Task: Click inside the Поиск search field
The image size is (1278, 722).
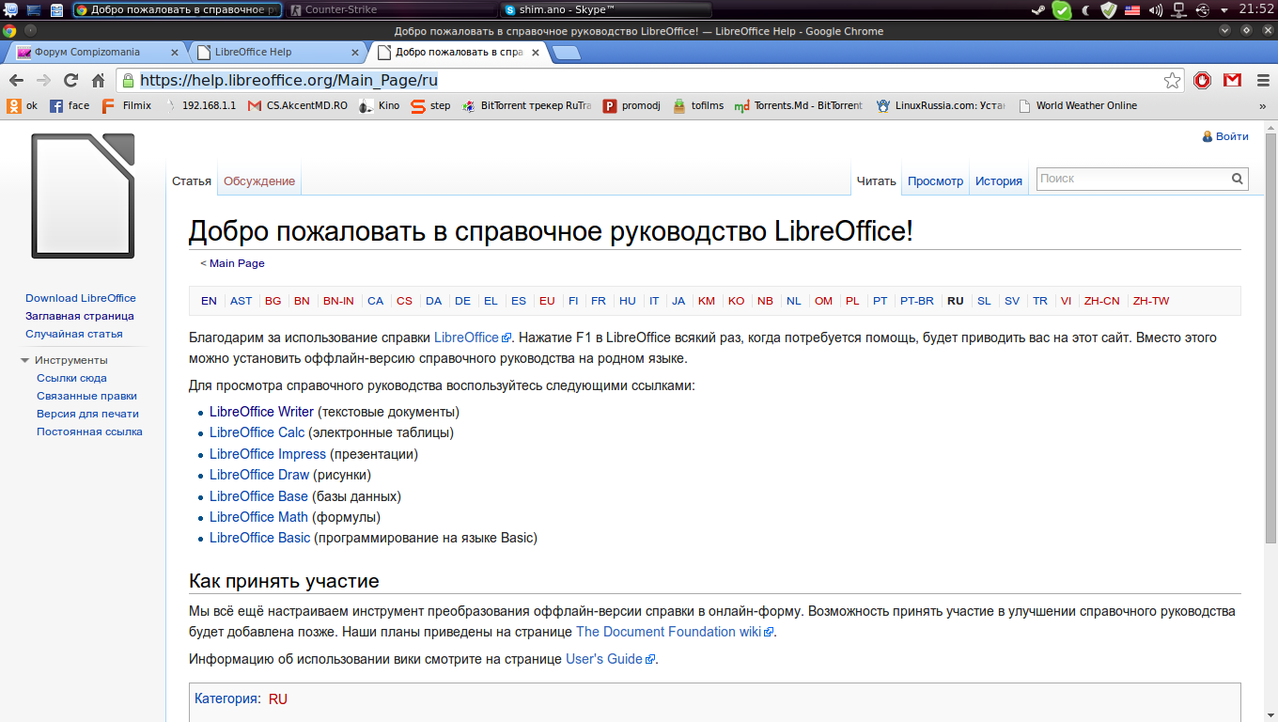Action: coord(1132,179)
